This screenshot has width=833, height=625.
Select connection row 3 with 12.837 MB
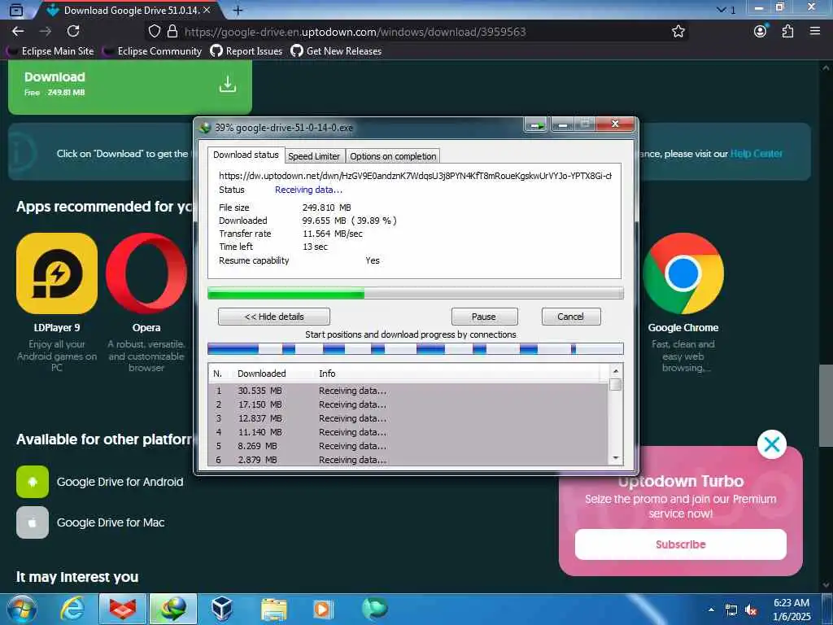pos(408,418)
